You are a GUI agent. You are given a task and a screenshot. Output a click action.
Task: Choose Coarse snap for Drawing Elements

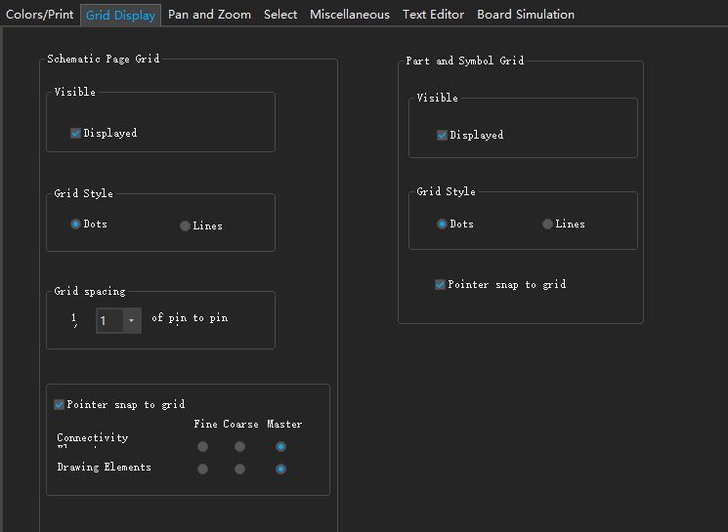pos(239,469)
